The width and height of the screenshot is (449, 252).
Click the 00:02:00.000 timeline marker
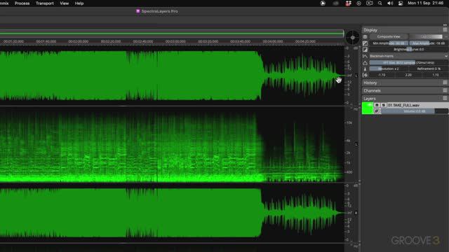click(x=78, y=42)
